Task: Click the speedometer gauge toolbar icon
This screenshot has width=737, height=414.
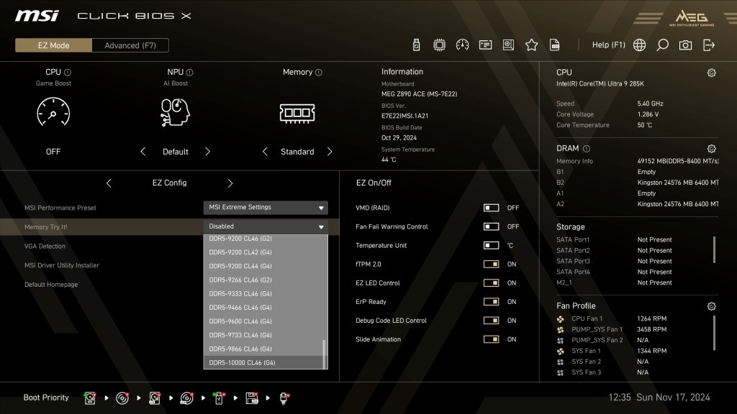Action: (x=462, y=45)
